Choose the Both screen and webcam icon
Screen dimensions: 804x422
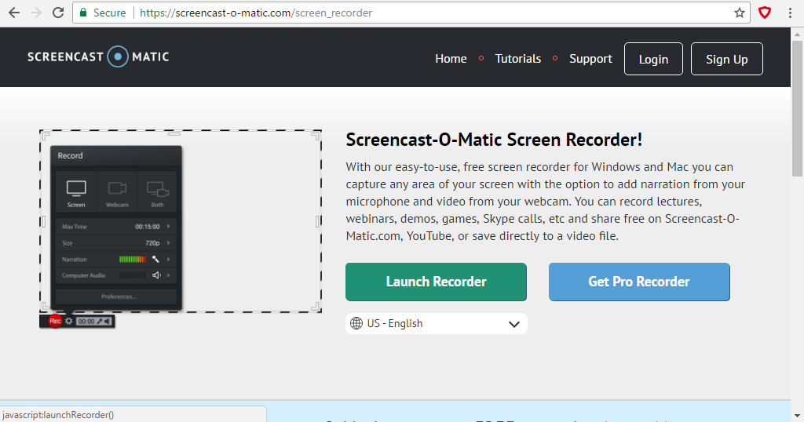(x=158, y=189)
